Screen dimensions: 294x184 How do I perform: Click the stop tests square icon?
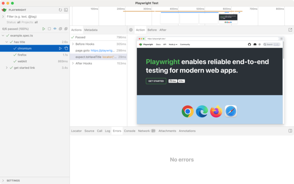click(49, 29)
